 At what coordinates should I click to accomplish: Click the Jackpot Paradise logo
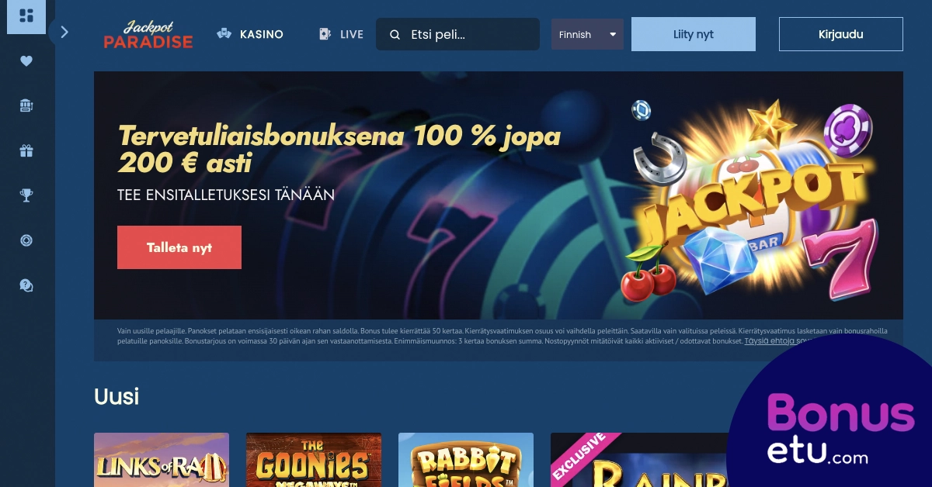(148, 34)
